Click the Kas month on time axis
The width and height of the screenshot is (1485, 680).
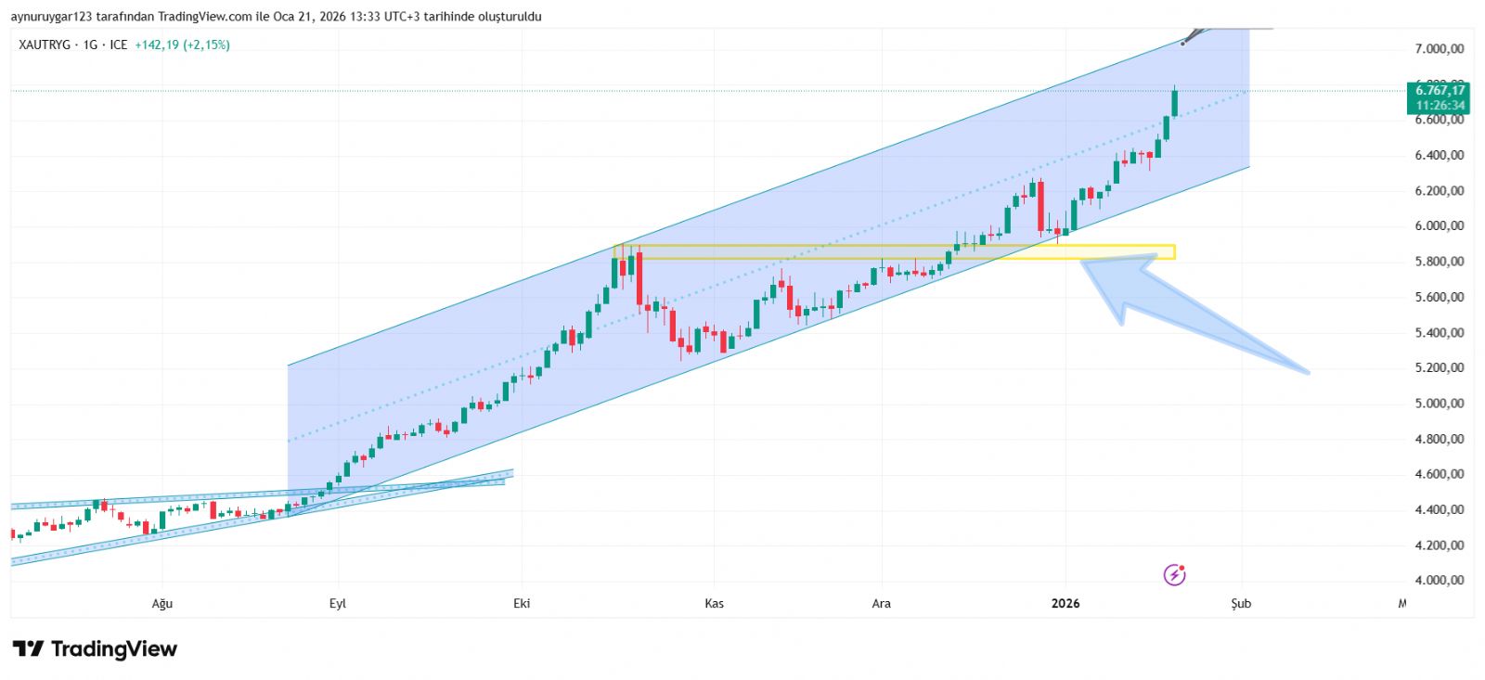coord(714,604)
